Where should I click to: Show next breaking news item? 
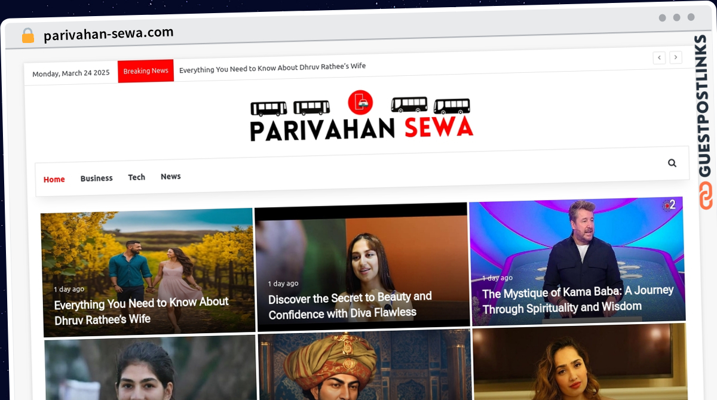point(676,57)
